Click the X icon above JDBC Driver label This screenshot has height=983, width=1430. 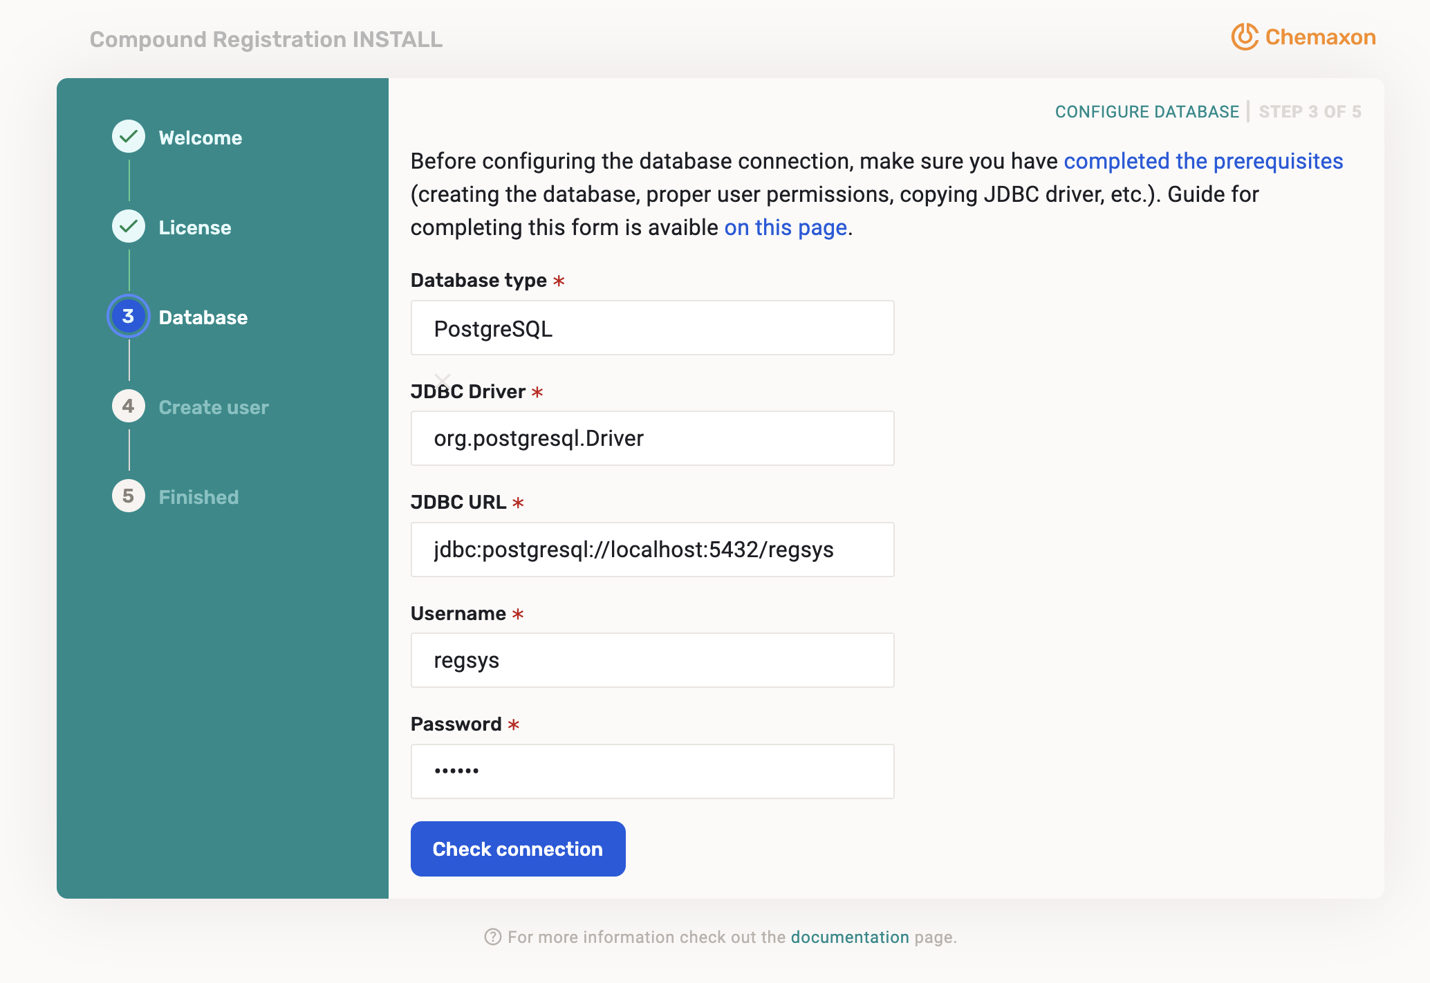(x=443, y=380)
